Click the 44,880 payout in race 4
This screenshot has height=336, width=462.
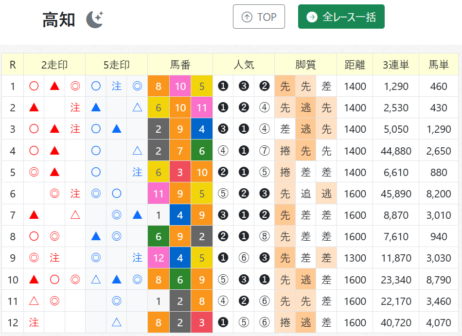click(396, 151)
